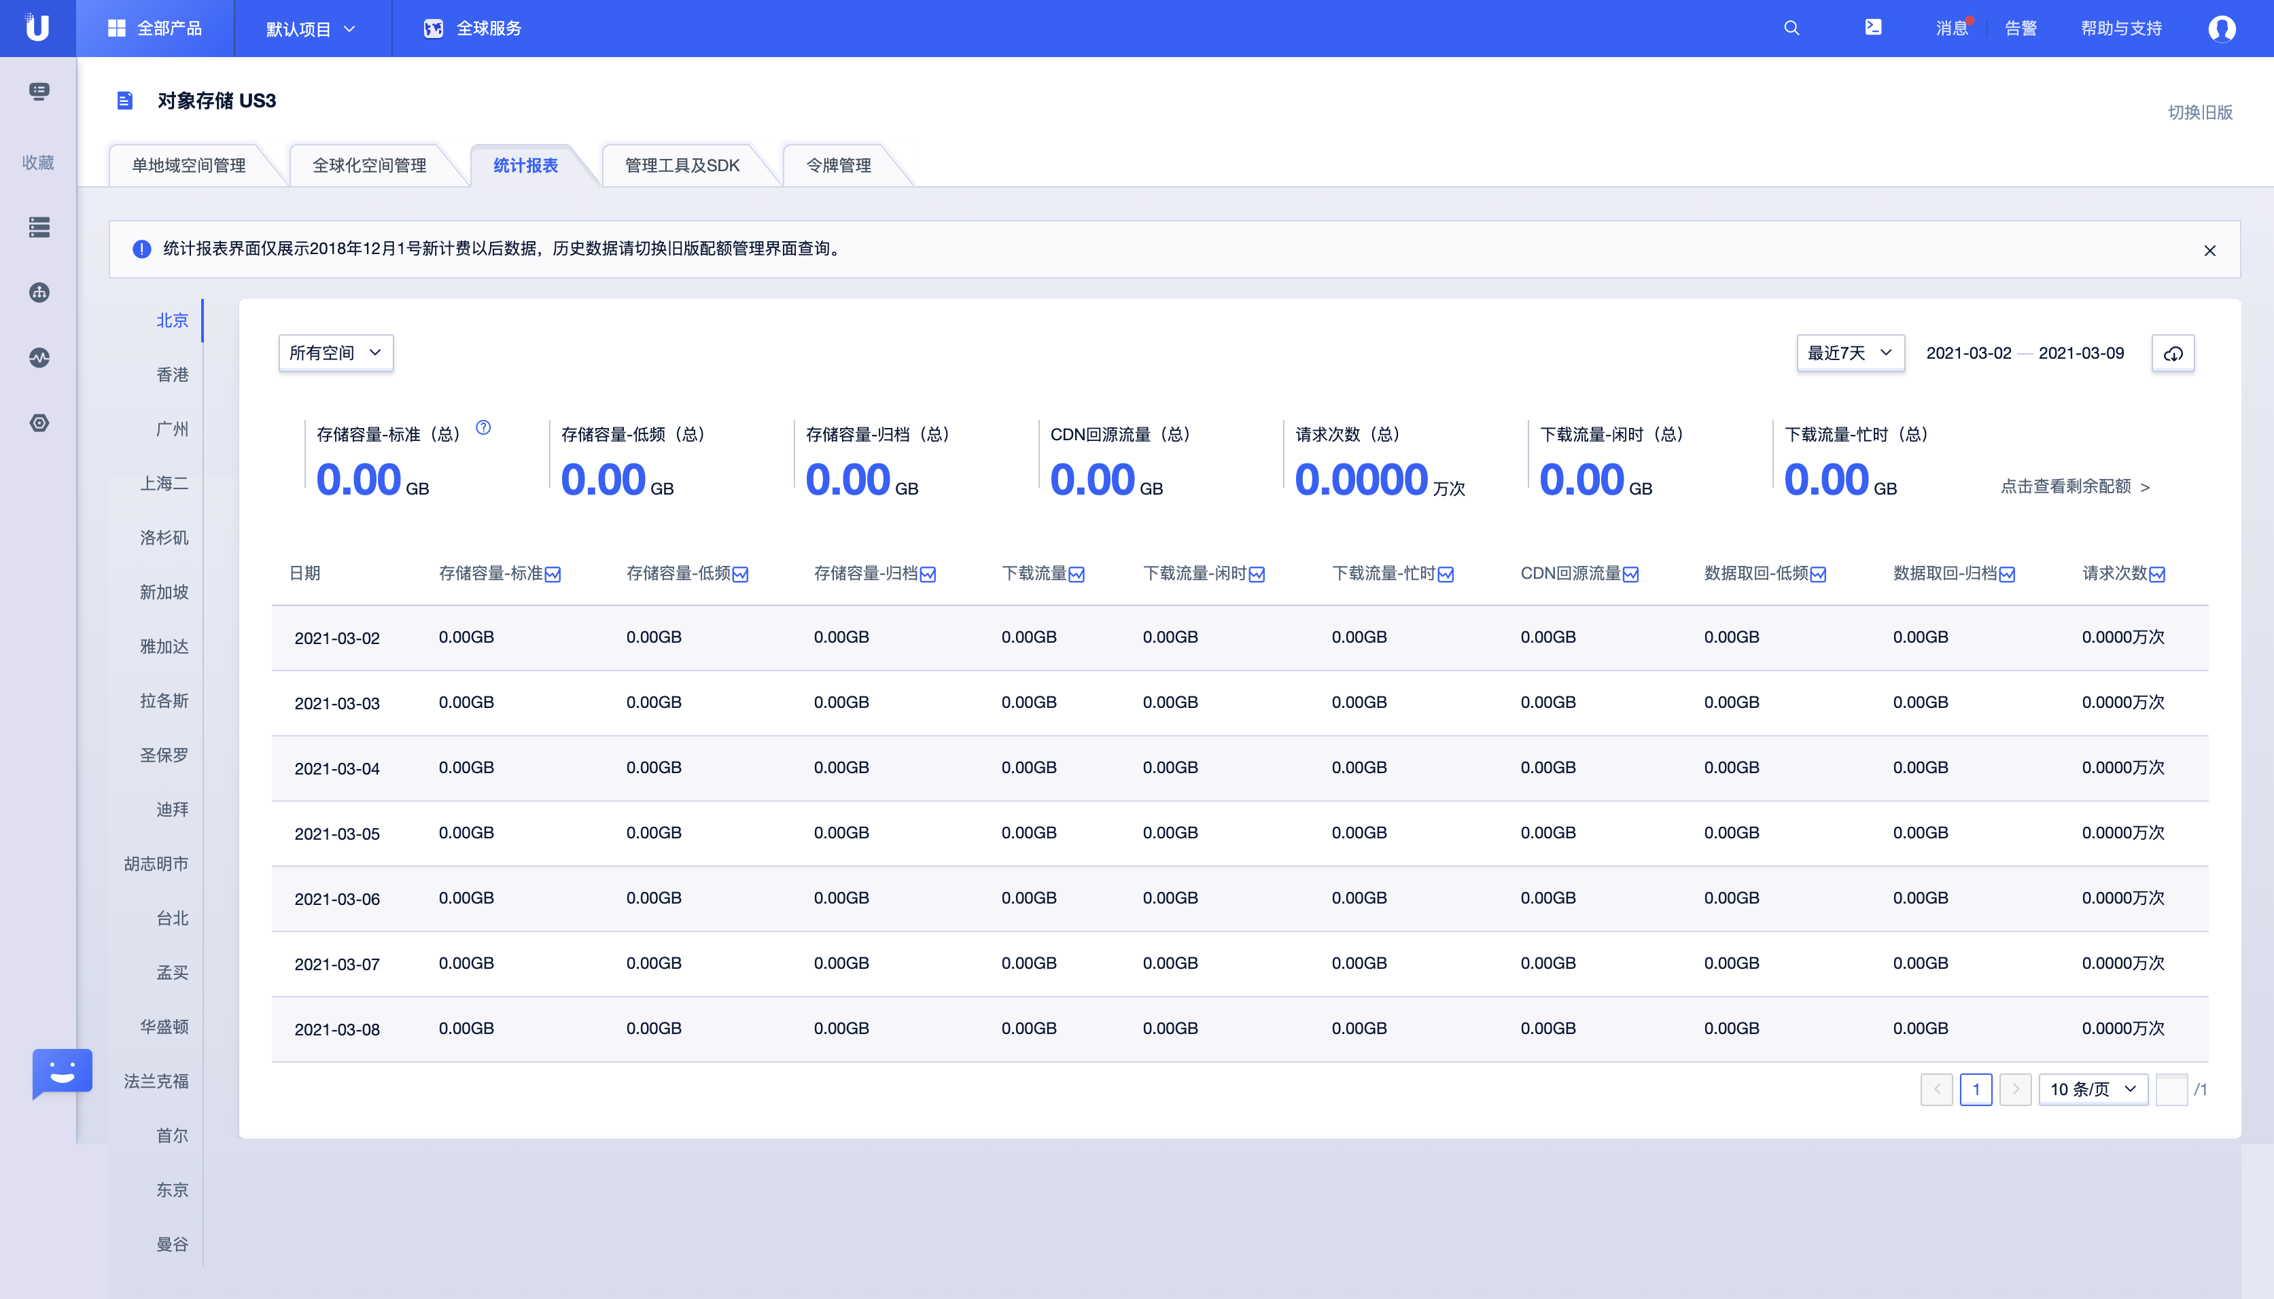Select 香港 region in the list
Image resolution: width=2274 pixels, height=1299 pixels.
[x=171, y=375]
